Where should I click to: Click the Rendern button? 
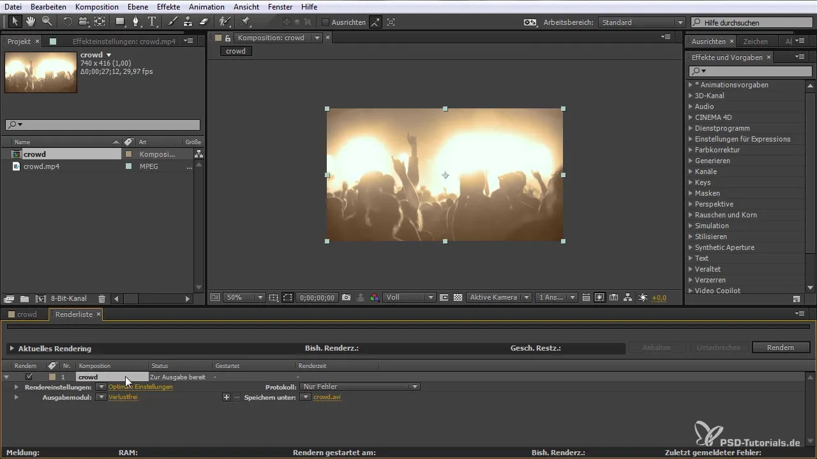(781, 347)
